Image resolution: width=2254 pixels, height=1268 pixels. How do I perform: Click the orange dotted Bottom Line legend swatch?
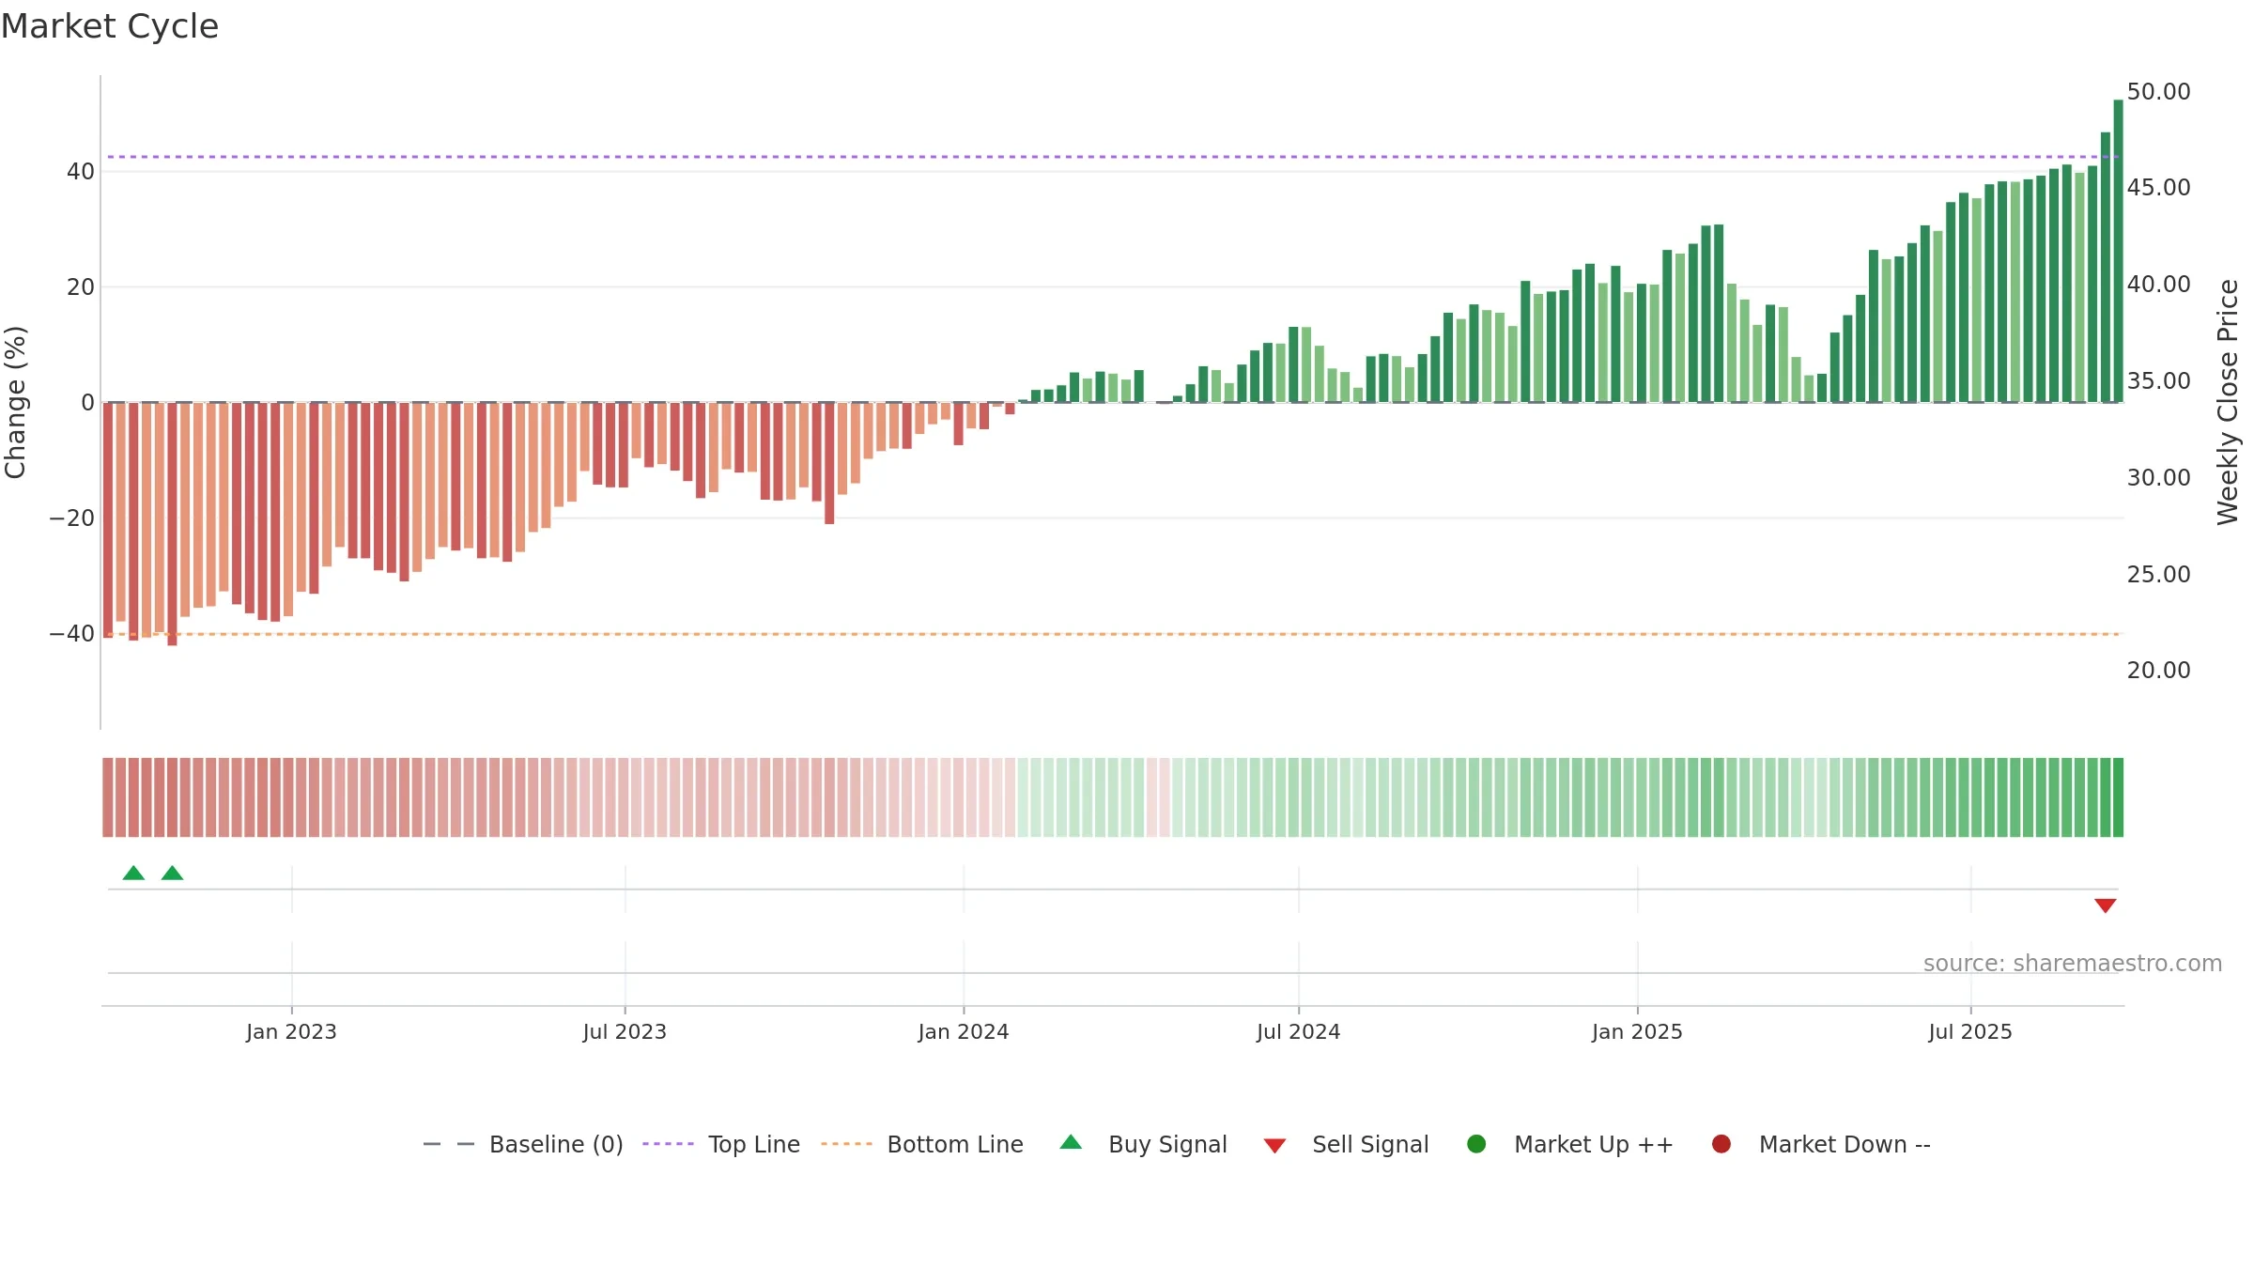click(846, 1144)
